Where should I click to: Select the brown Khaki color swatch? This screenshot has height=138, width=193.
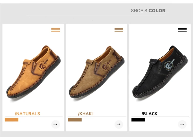click(x=75, y=120)
